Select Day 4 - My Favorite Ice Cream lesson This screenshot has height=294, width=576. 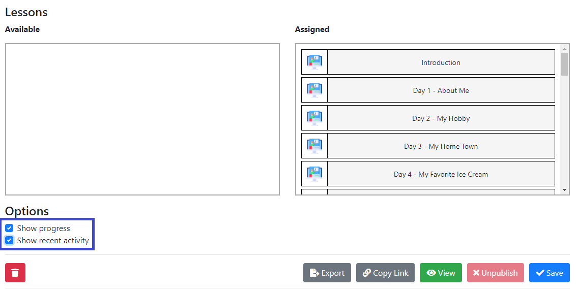(428, 174)
